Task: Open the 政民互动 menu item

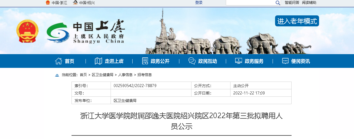Action: pos(208,61)
